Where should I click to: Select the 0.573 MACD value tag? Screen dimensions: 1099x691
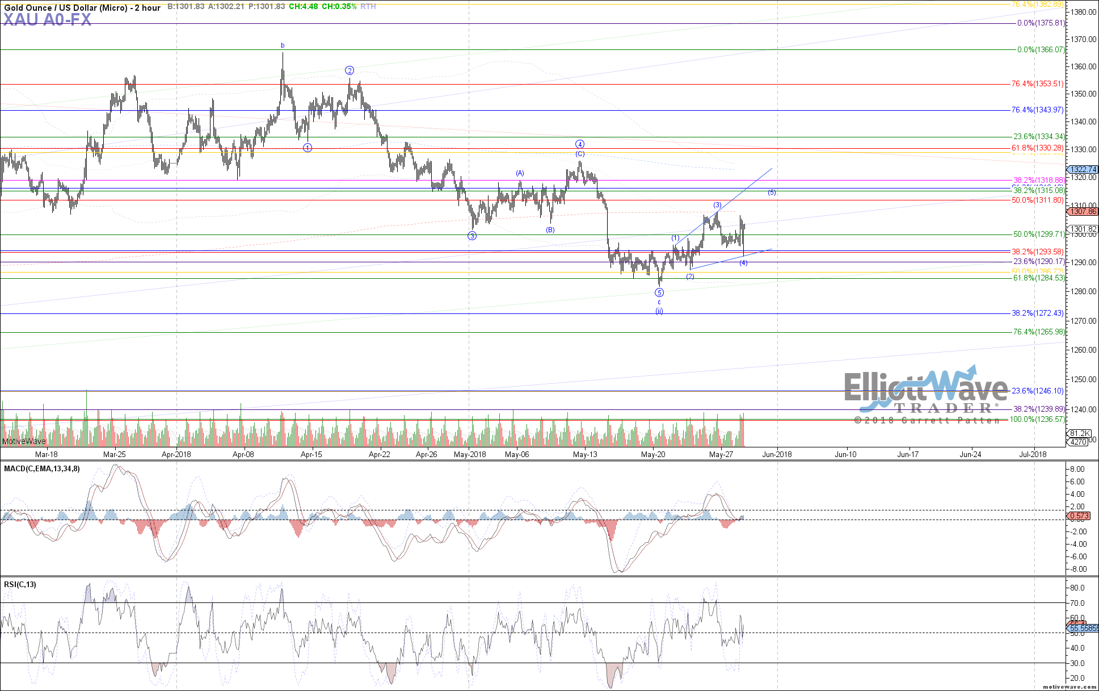[1078, 516]
